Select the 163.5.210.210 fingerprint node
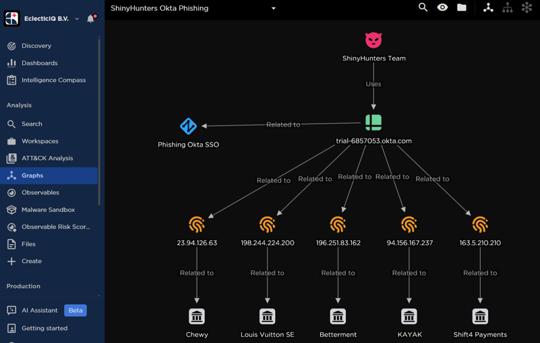Screen dimensions: 540x343 [x=480, y=225]
